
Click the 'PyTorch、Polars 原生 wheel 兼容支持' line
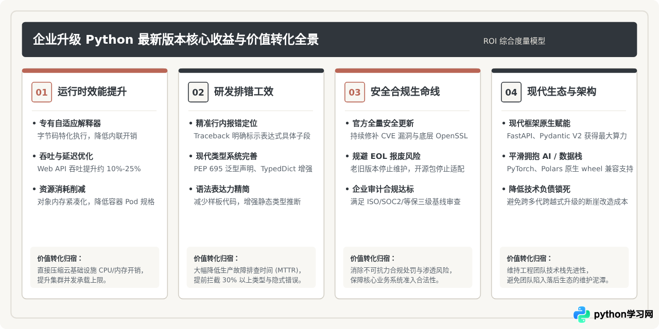click(x=570, y=169)
